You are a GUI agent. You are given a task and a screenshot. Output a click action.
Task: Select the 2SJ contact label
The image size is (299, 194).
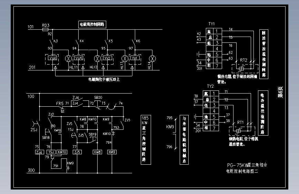click(x=34, y=130)
